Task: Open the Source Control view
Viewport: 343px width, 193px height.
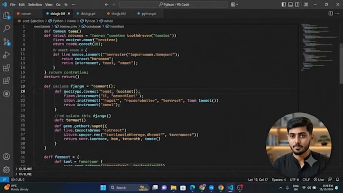Action: click(7, 42)
